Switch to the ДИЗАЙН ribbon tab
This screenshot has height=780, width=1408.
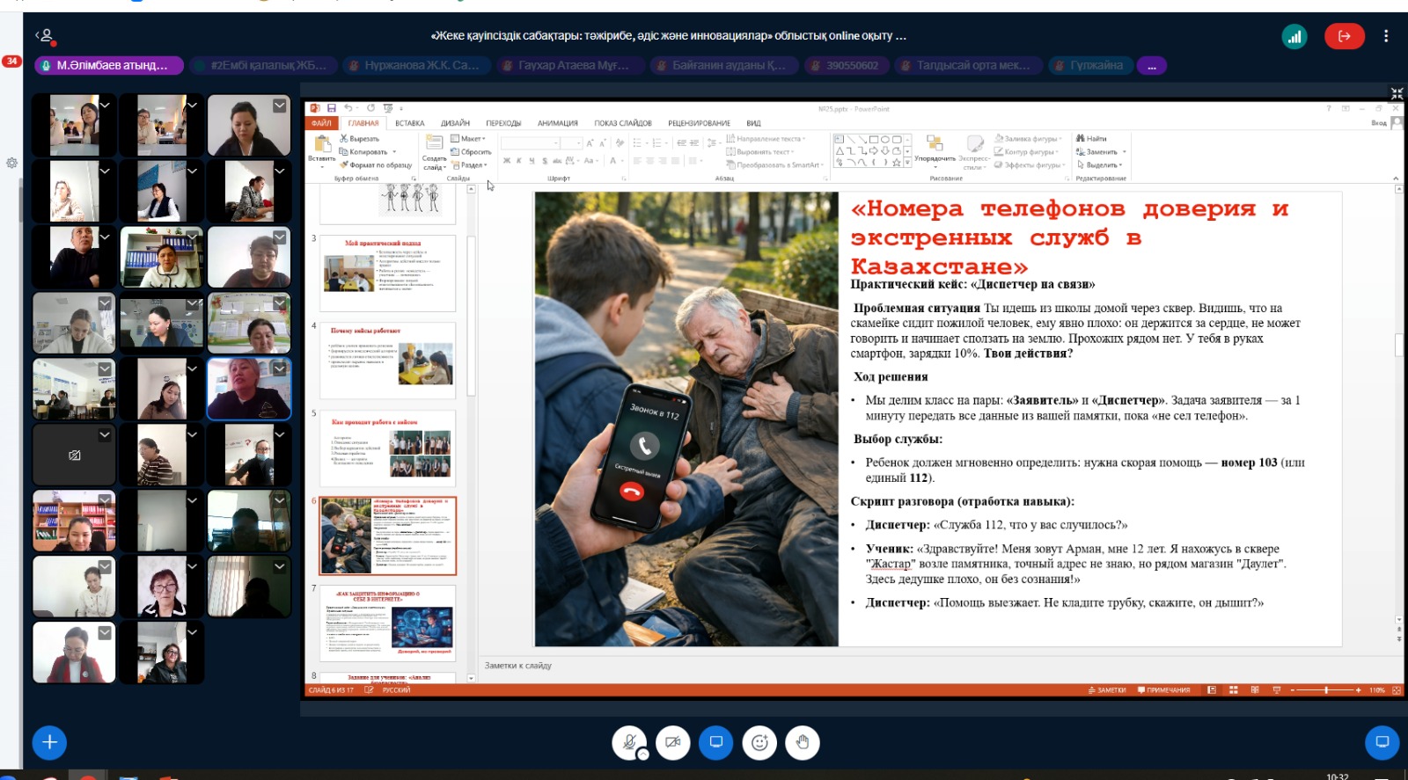pyautogui.click(x=455, y=123)
